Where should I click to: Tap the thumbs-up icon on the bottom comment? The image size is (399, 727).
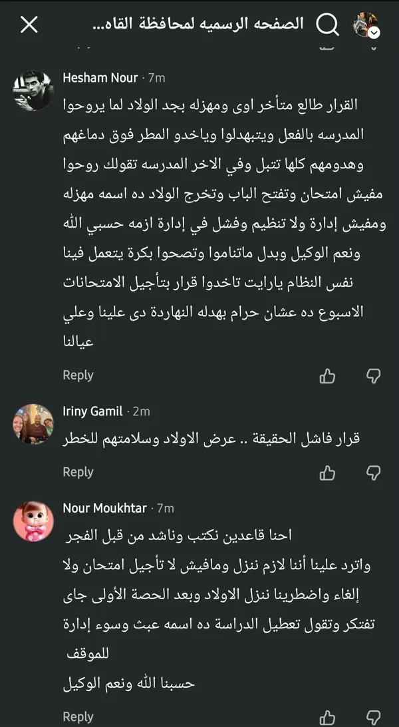pyautogui.click(x=327, y=717)
